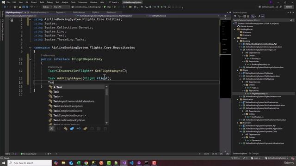The image size is (296, 166).
Task: Toggle the interfaces IntelliSense filter icon
Action: (79, 129)
